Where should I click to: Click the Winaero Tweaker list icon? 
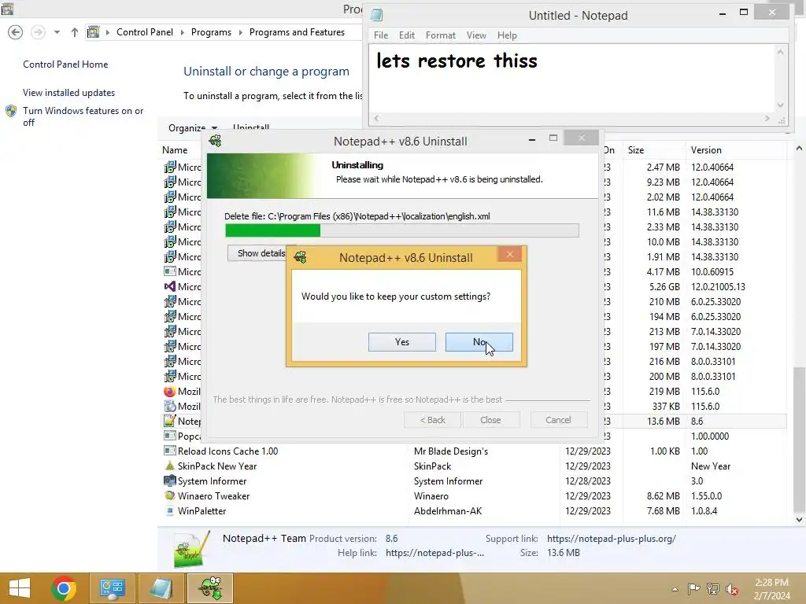[x=170, y=495]
